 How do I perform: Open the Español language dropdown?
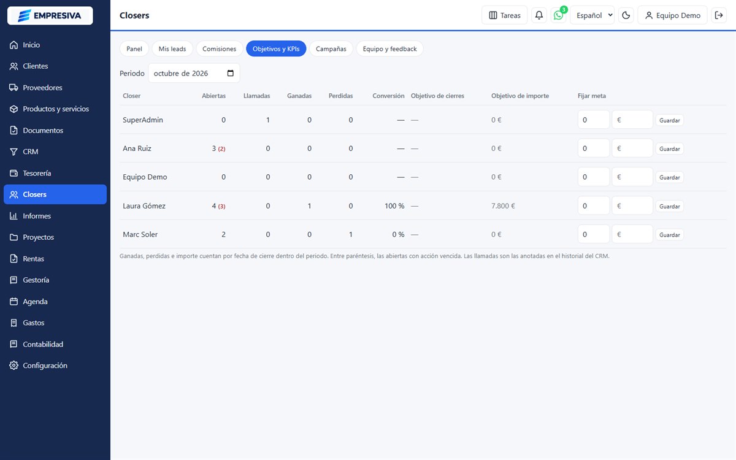tap(592, 15)
